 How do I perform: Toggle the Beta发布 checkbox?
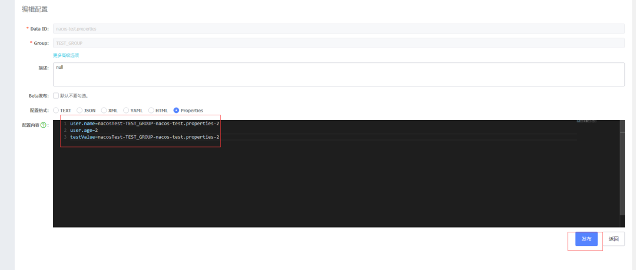(56, 96)
